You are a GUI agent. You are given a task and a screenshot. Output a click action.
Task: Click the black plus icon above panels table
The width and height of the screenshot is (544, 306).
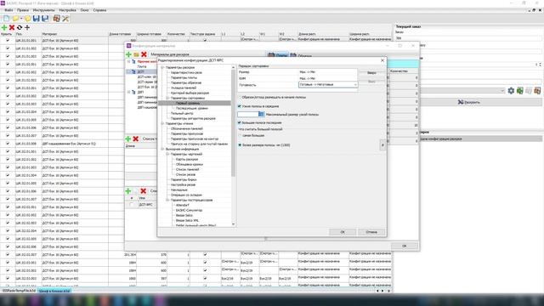click(x=27, y=27)
